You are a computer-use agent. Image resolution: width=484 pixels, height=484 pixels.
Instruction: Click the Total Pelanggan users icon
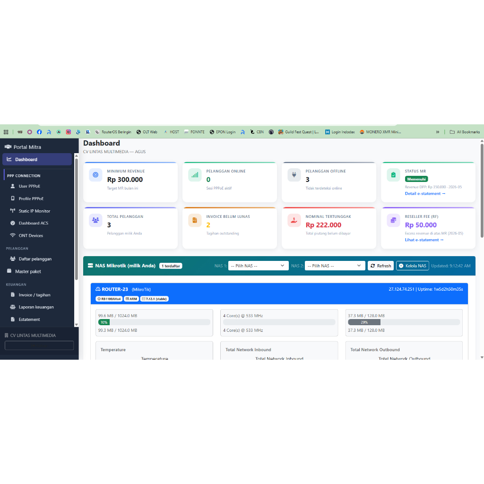(95, 220)
